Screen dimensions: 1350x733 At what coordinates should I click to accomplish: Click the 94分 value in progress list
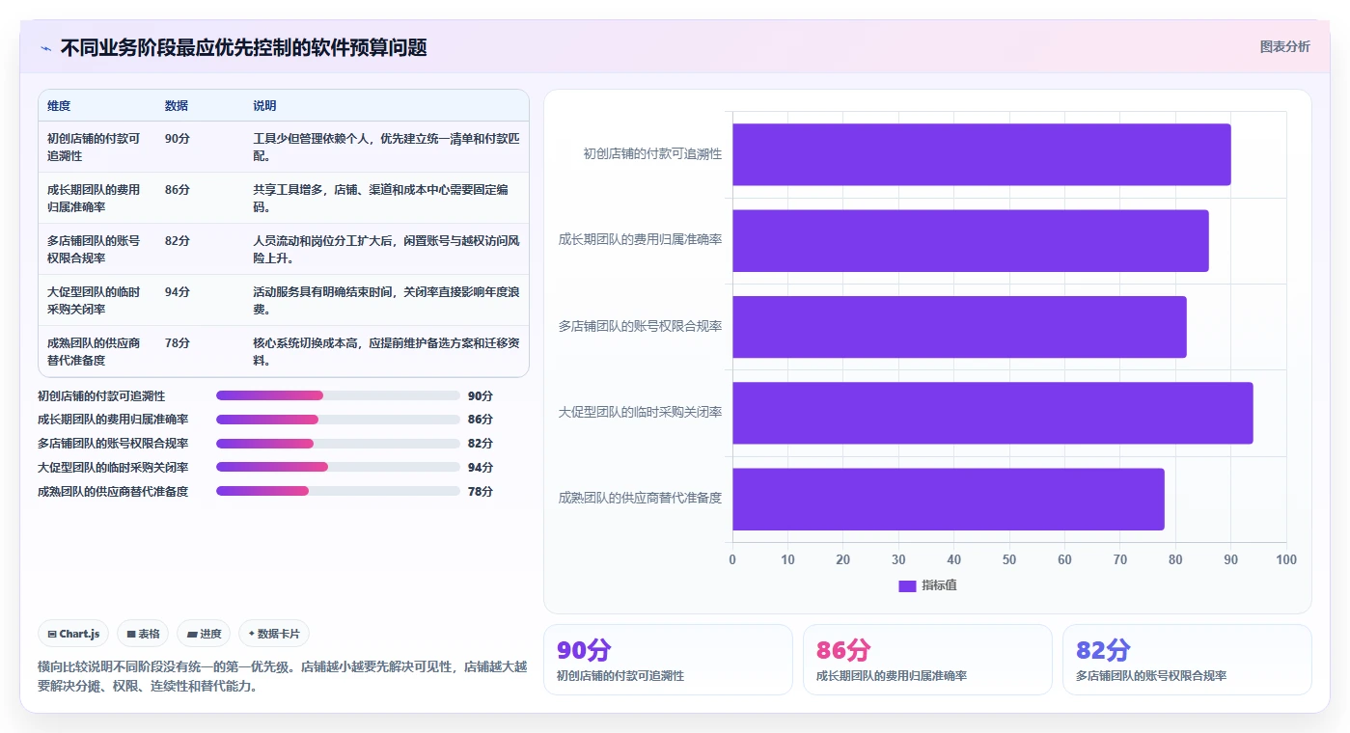481,467
